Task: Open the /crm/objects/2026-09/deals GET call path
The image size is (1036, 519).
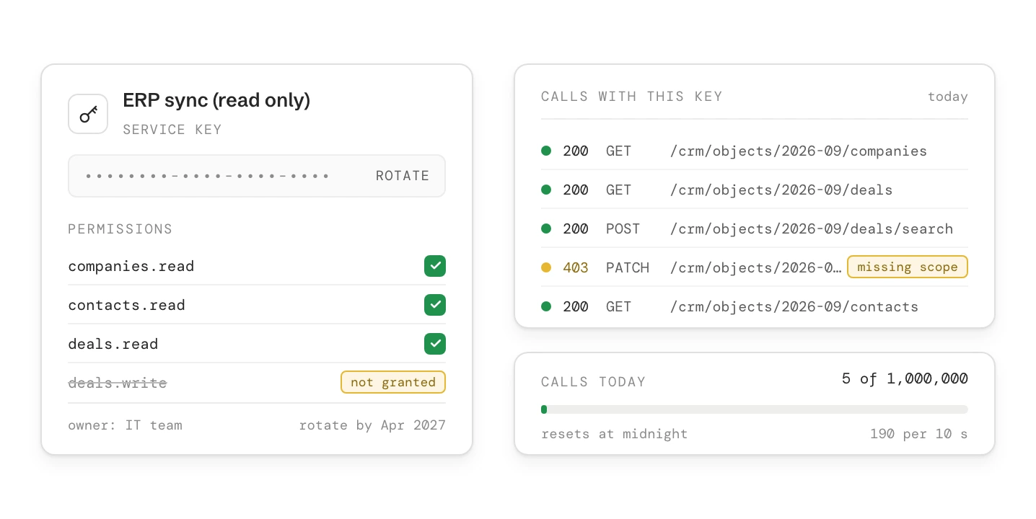Action: tap(781, 190)
